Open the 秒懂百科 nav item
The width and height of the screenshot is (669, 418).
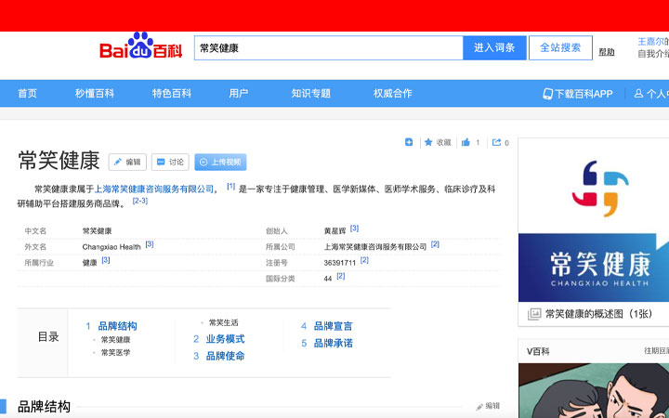[x=95, y=94]
